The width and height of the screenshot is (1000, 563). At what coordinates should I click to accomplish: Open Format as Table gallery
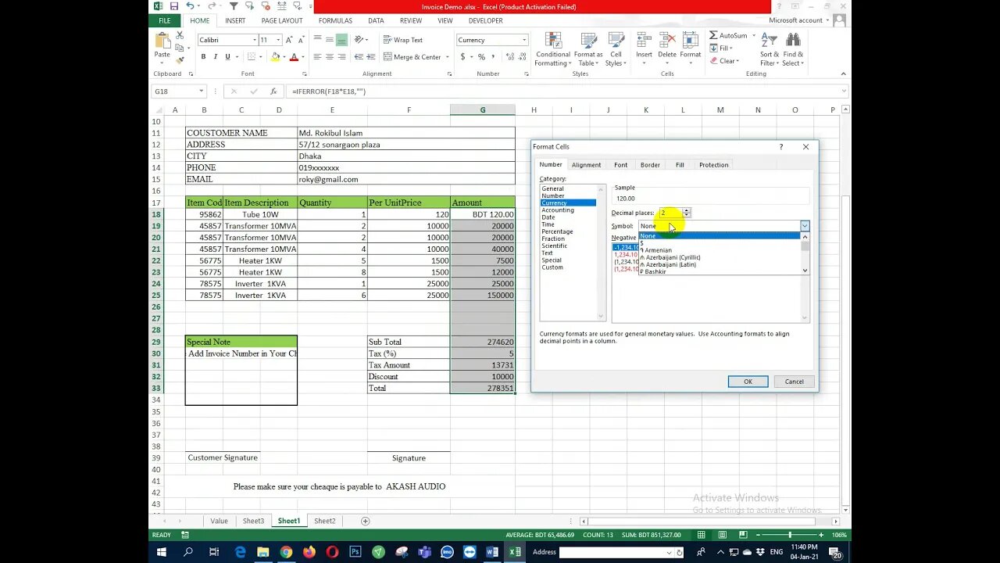click(587, 49)
